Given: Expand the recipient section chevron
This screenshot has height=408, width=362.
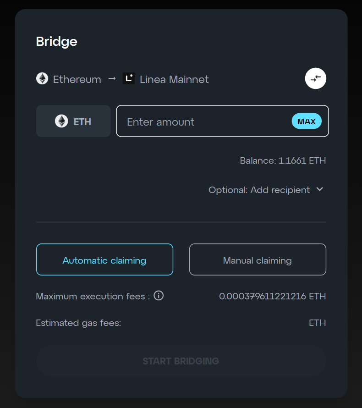Looking at the screenshot, I should [320, 189].
